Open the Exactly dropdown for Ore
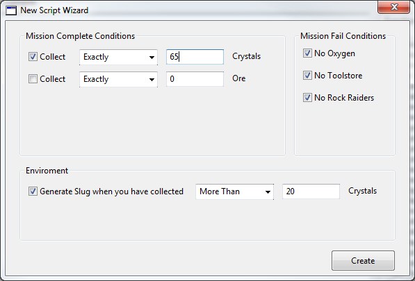The image size is (415, 281). 118,79
